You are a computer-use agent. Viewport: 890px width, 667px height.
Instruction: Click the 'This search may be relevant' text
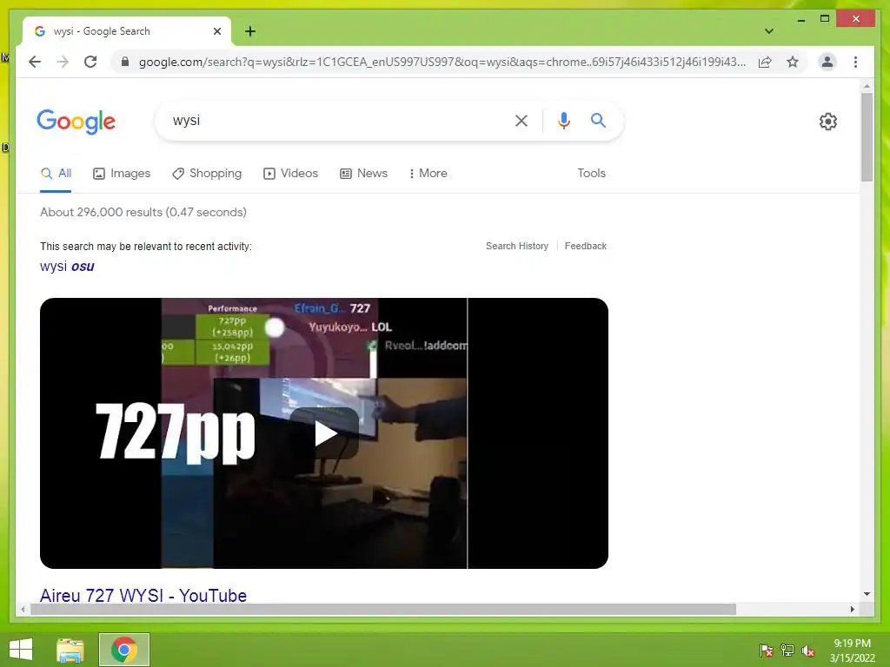pyautogui.click(x=146, y=246)
